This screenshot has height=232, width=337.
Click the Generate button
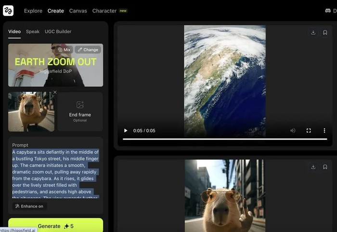point(55,225)
